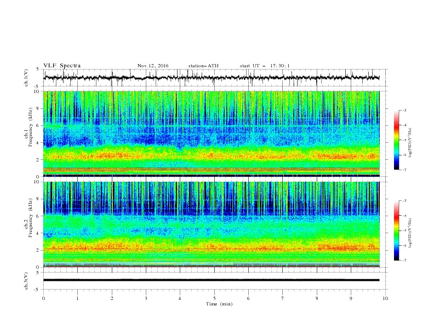Click tick label "1" on the Time axis
This screenshot has width=434, height=335.
coord(77,298)
